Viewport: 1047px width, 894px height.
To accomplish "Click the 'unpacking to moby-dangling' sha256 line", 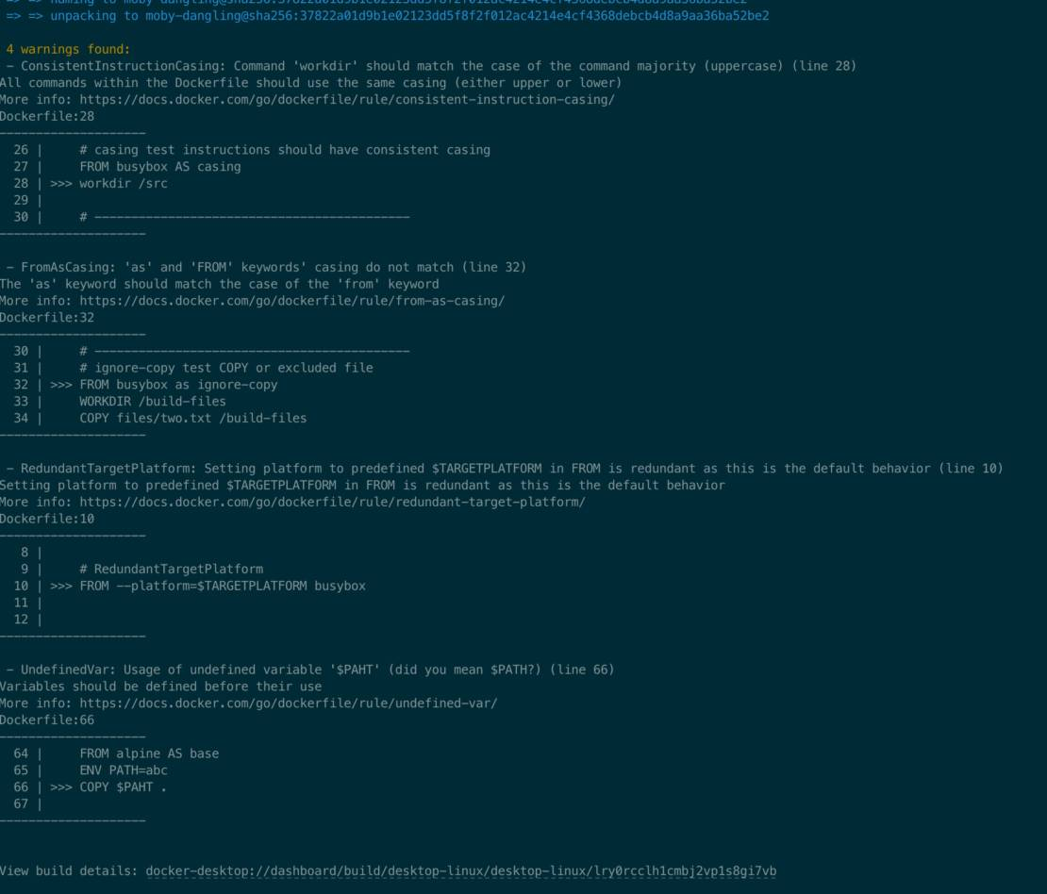I will click(388, 15).
